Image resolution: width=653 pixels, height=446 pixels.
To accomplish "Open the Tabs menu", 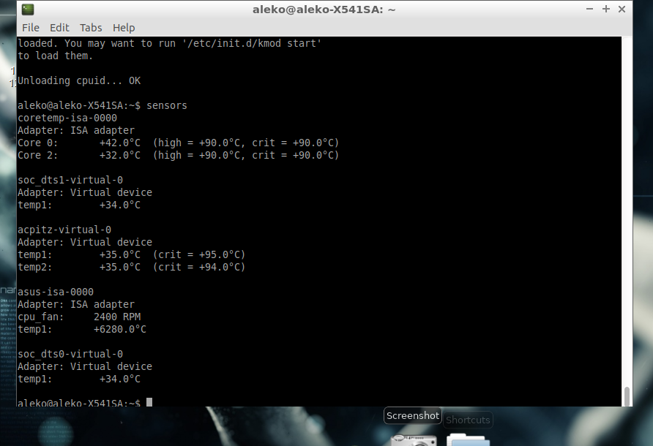I will pos(91,27).
